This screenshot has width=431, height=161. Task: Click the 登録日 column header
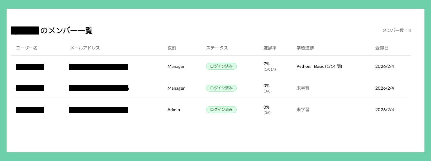382,48
